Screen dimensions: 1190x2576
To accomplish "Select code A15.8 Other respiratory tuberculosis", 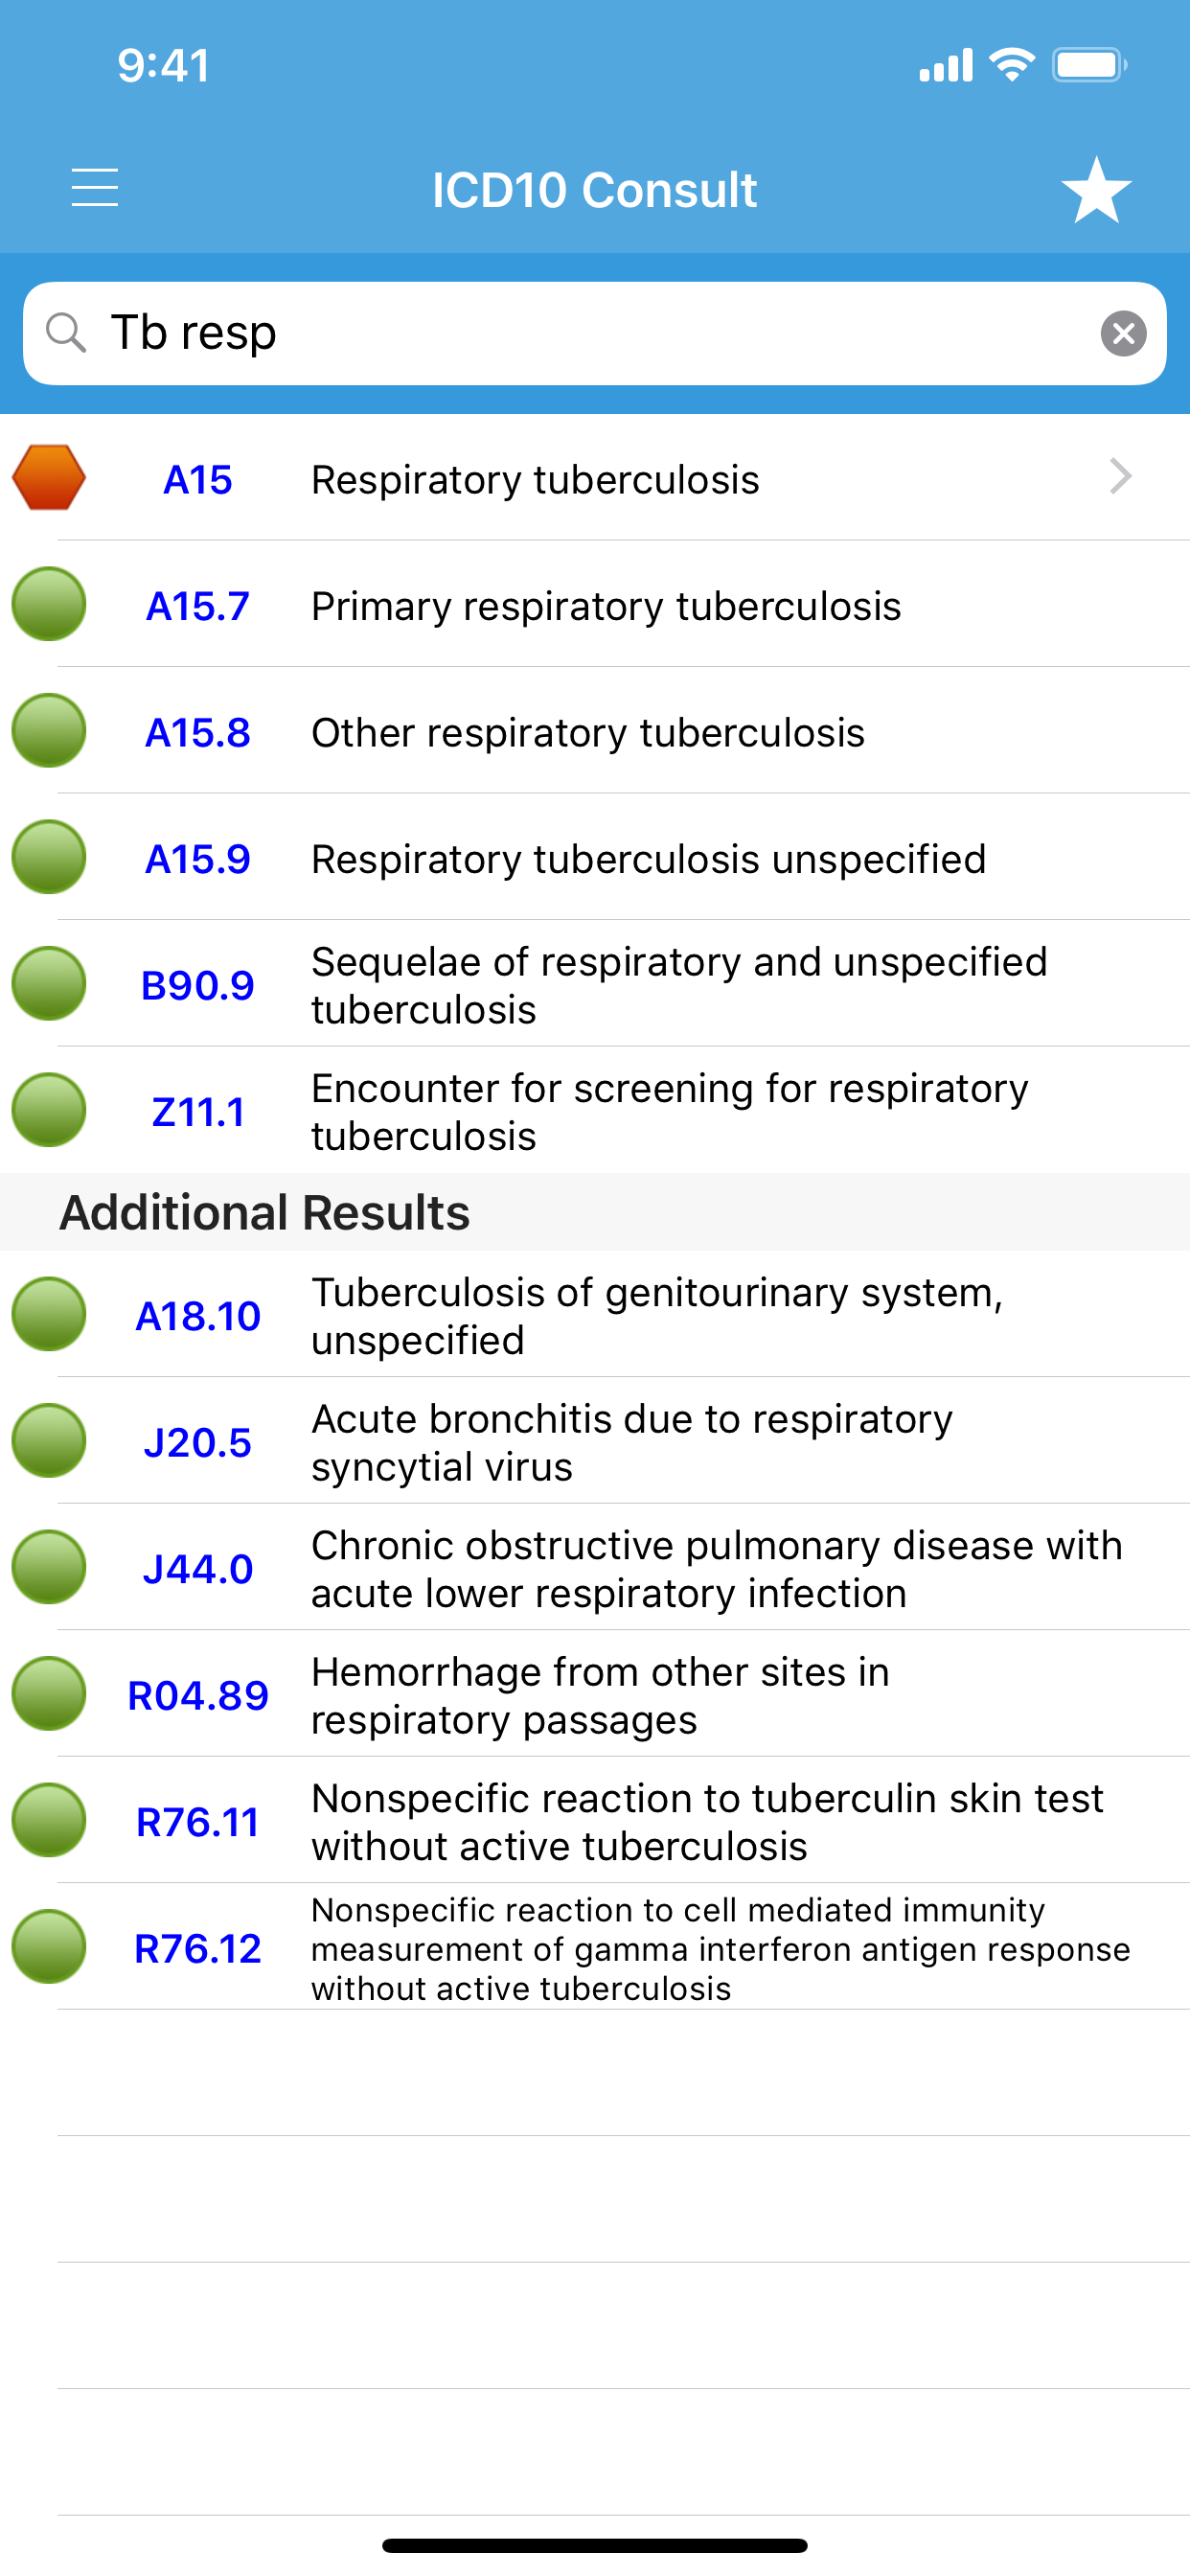I will tap(595, 731).
